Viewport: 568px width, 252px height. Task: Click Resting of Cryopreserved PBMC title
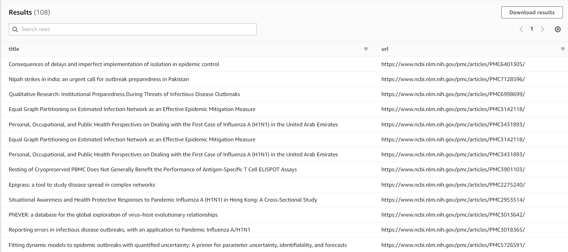(153, 170)
